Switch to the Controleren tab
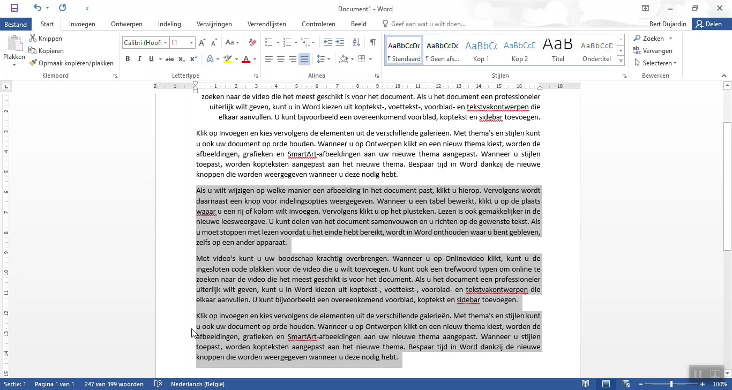The image size is (732, 390). click(x=318, y=24)
